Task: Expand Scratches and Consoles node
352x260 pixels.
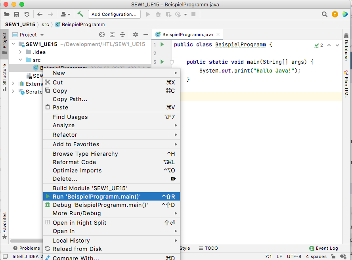Action: [13, 92]
